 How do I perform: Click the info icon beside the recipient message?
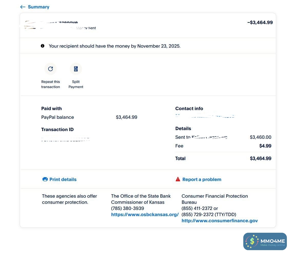(43, 46)
